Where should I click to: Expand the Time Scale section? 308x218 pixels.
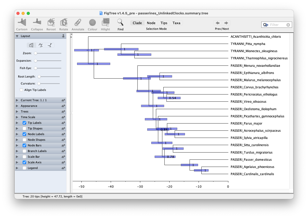[17, 117]
